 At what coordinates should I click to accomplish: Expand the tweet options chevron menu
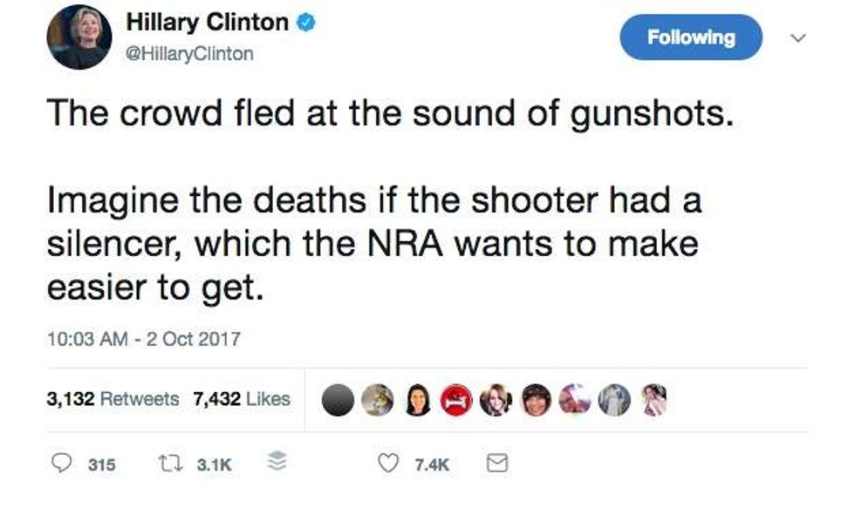pyautogui.click(x=796, y=37)
